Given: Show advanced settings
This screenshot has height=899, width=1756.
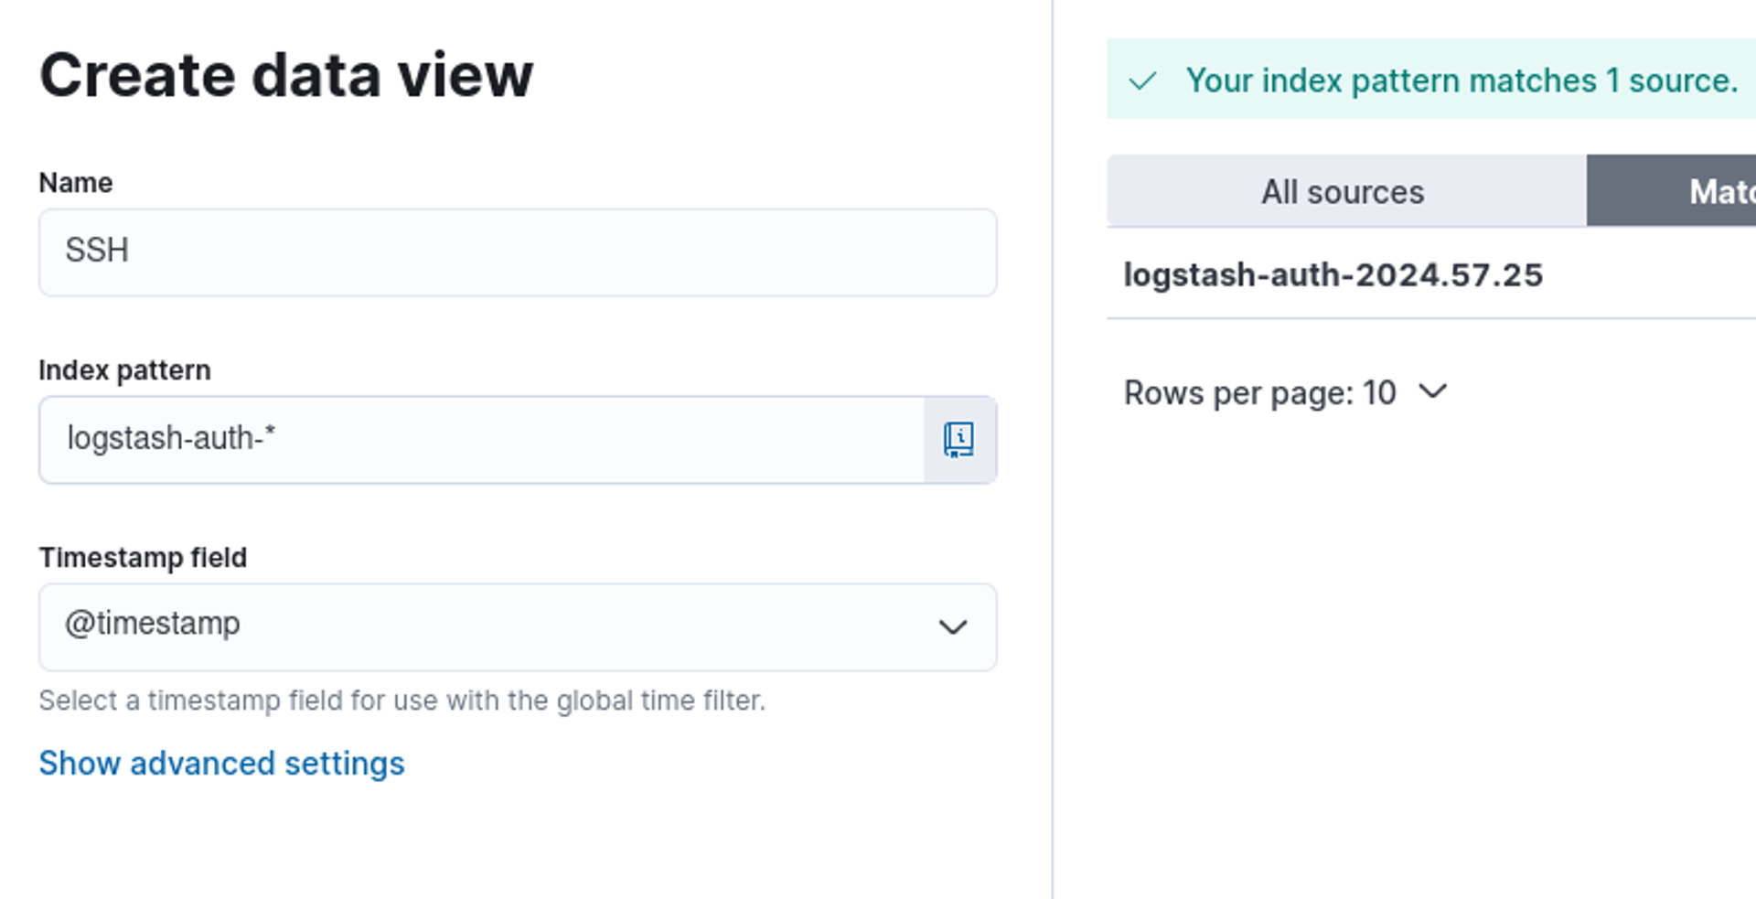Looking at the screenshot, I should pyautogui.click(x=221, y=764).
